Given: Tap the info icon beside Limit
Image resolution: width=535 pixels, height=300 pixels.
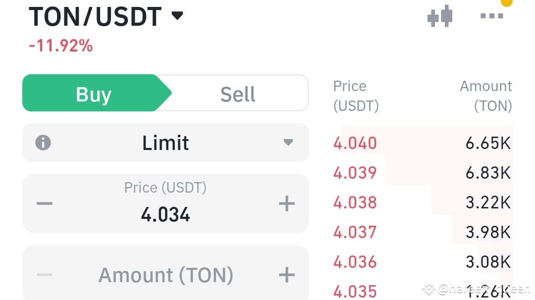Looking at the screenshot, I should [x=43, y=143].
